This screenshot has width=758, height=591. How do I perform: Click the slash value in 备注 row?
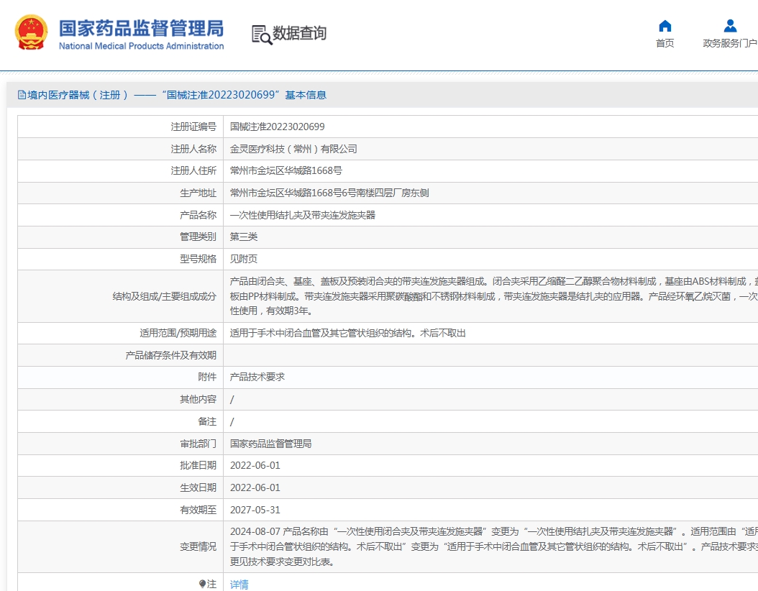coord(232,422)
